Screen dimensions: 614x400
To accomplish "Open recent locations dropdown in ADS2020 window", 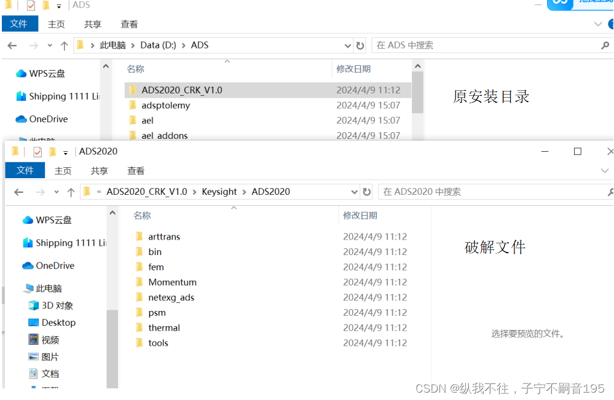I will coord(57,192).
